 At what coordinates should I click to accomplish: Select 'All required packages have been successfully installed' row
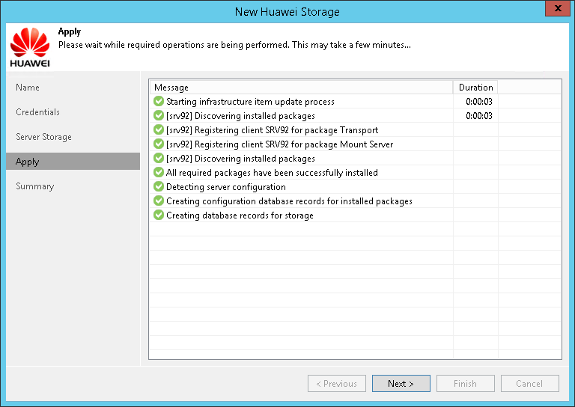pyautogui.click(x=355, y=173)
